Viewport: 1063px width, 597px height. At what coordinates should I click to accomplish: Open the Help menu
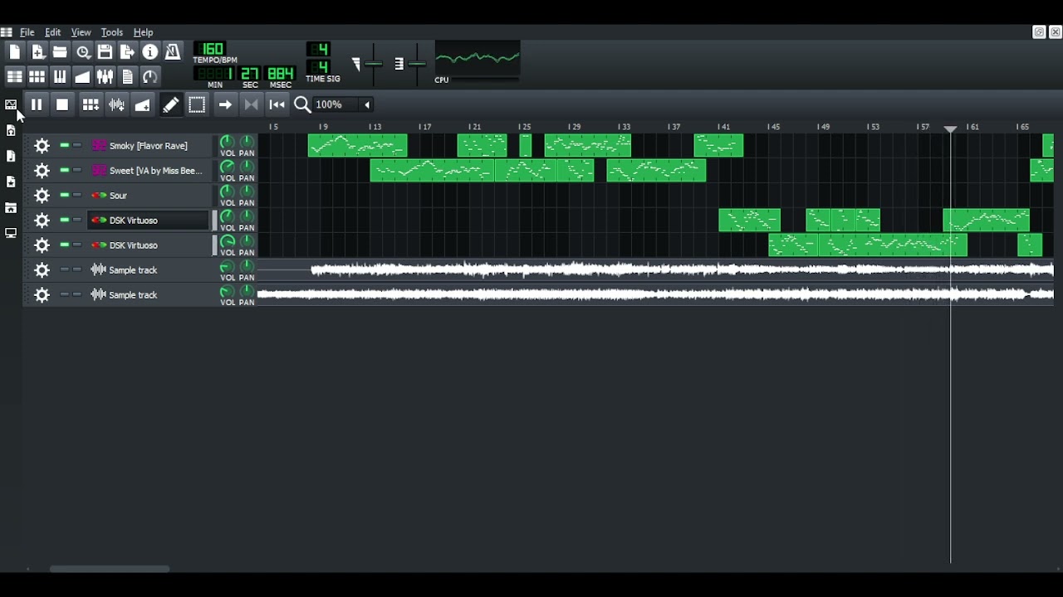click(143, 32)
